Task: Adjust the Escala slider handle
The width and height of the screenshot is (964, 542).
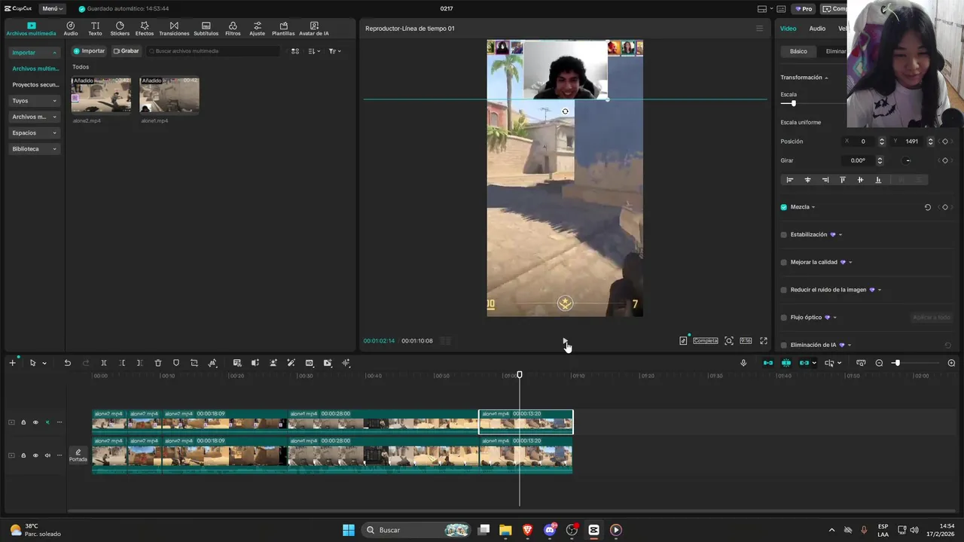Action: coord(793,103)
